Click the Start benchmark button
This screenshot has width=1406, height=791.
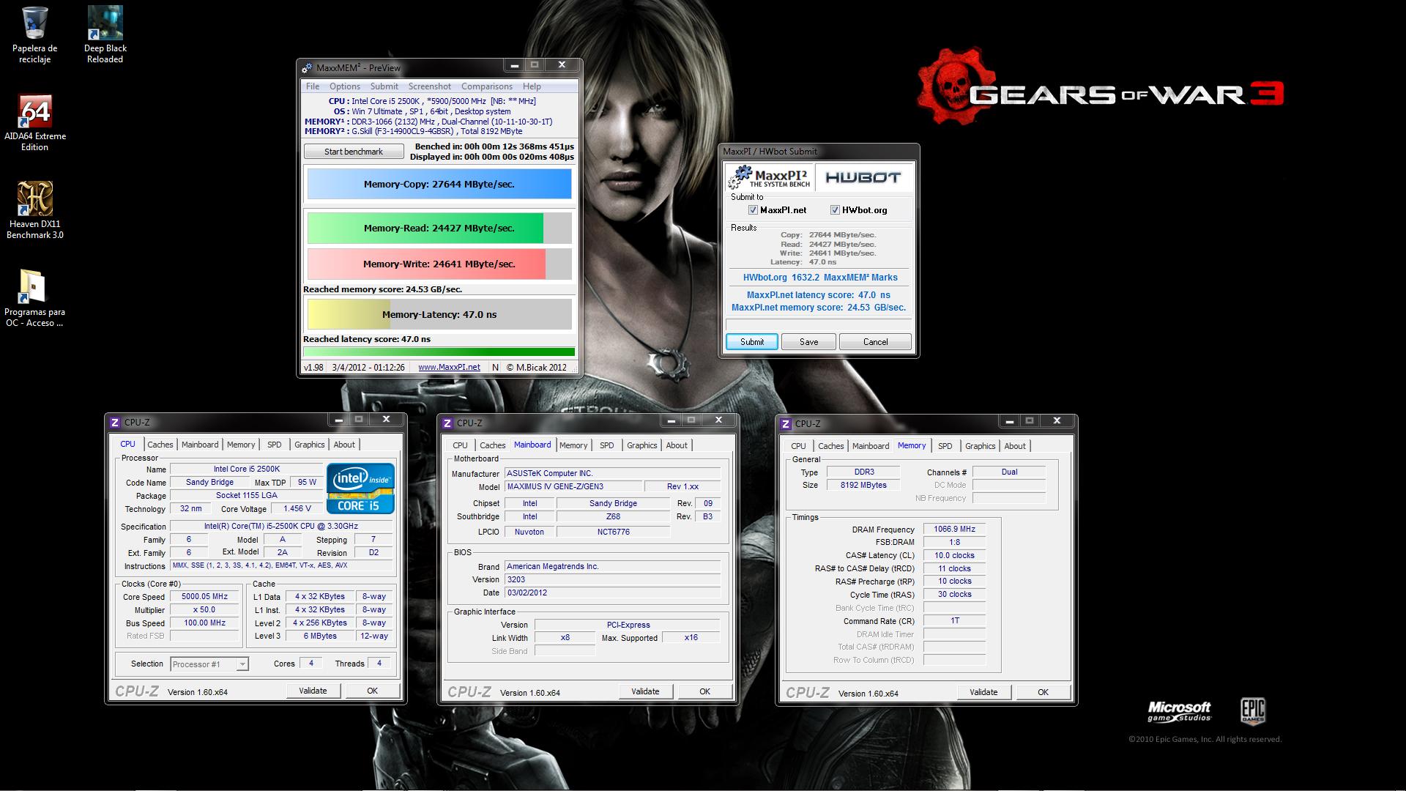pyautogui.click(x=354, y=152)
